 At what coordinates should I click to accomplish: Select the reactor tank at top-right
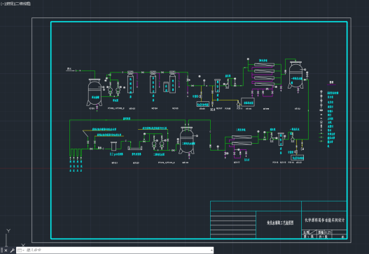coord(295,75)
